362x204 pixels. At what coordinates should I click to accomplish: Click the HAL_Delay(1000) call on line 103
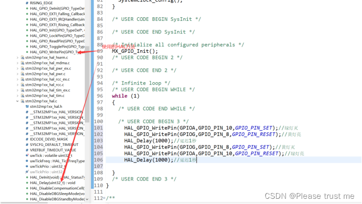(x=149, y=141)
